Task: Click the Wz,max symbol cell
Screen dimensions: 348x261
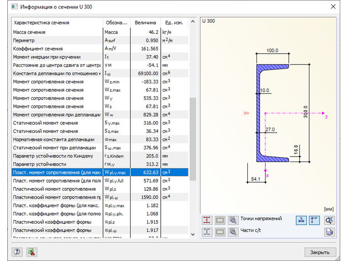Action: click(116, 90)
